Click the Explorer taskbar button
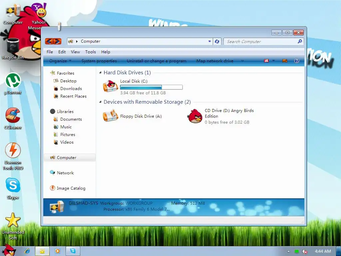This screenshot has width=341, height=256. pyautogui.click(x=42, y=251)
